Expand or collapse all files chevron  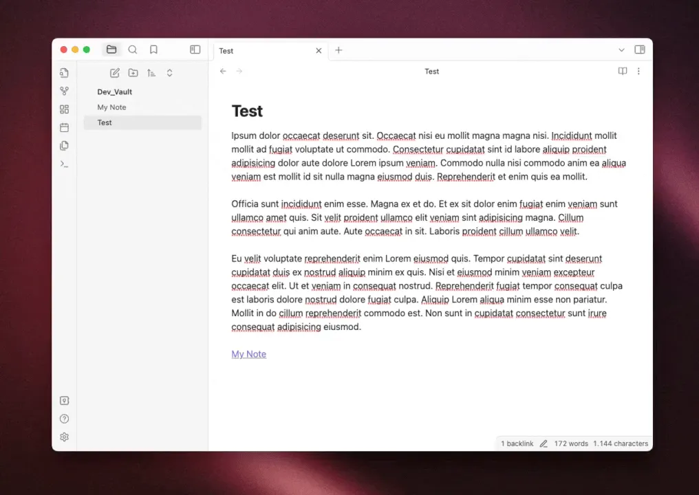click(169, 73)
